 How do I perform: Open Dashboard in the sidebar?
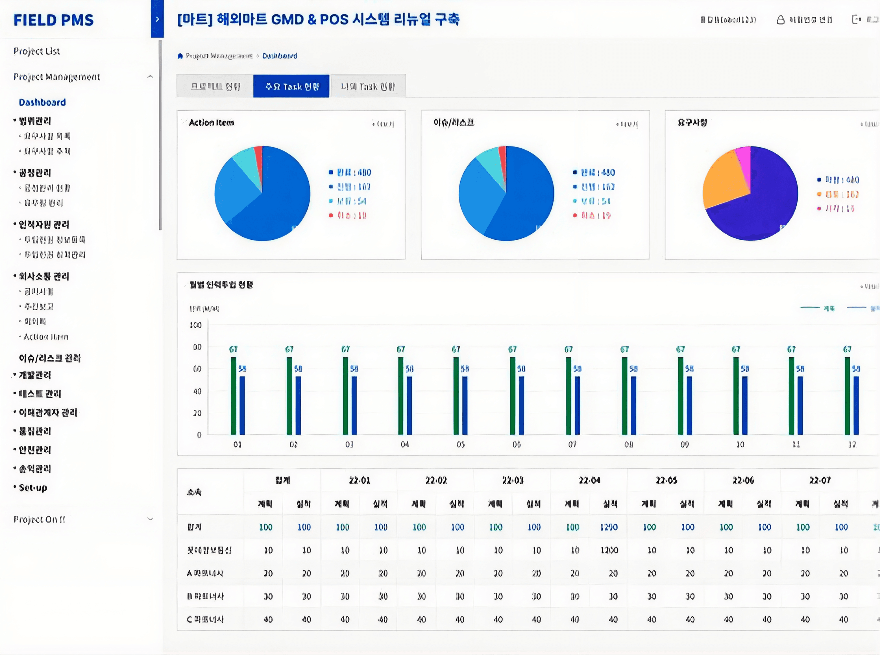42,102
